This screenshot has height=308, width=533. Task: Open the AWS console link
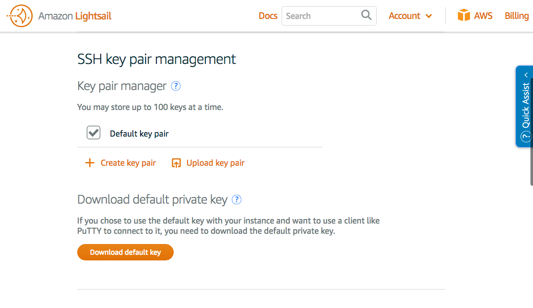[483, 16]
